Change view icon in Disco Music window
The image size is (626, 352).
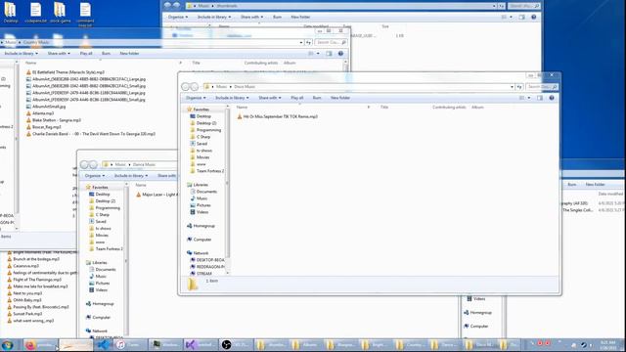tap(521, 98)
